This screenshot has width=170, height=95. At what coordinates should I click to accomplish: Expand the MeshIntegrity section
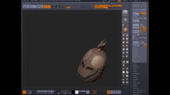[x=136, y=61]
